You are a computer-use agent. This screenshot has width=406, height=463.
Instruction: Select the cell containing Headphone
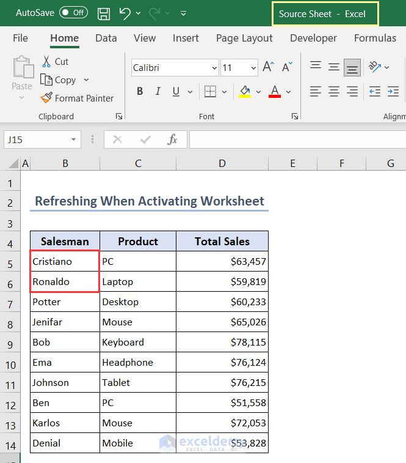(x=137, y=362)
